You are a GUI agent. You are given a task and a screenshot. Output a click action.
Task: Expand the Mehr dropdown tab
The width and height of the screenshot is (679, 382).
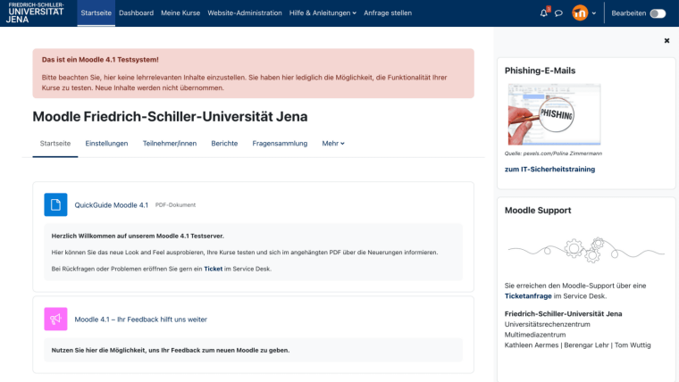pos(333,143)
